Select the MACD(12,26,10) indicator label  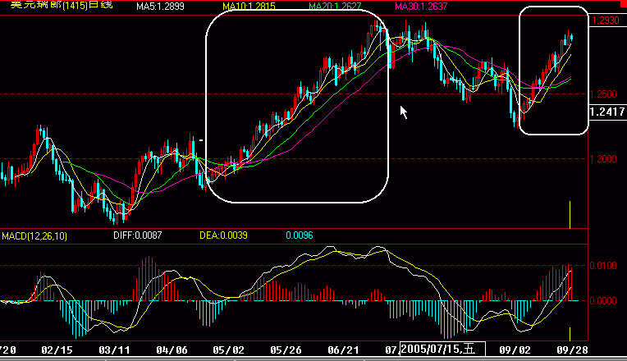coord(34,235)
